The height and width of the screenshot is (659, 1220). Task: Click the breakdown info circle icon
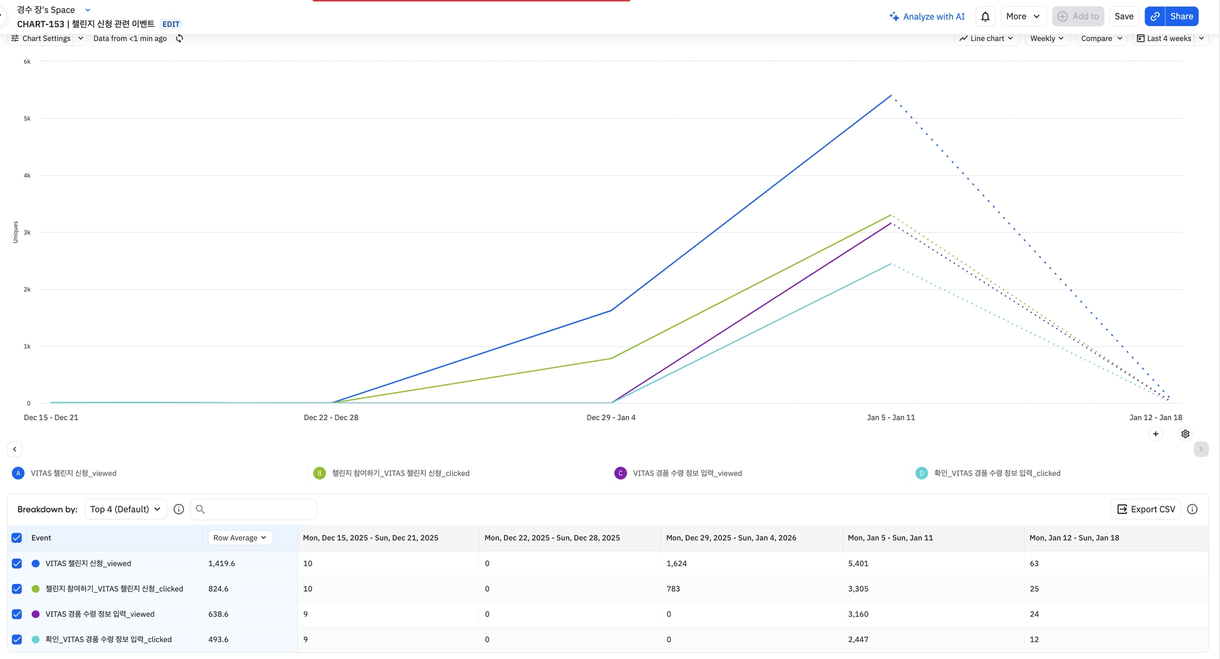(x=179, y=509)
